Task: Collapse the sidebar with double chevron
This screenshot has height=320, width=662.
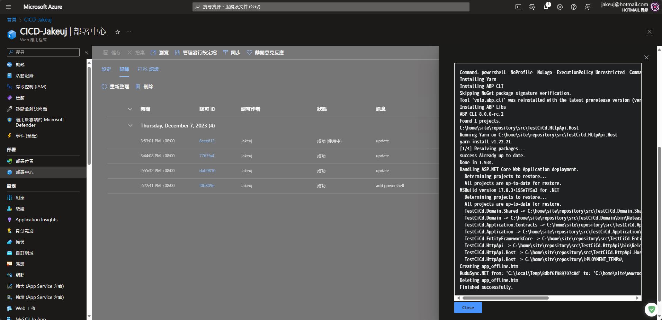Action: click(86, 52)
